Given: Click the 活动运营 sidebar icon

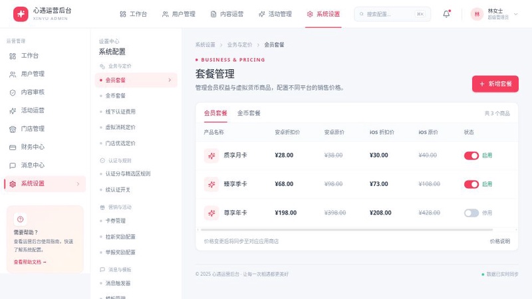Looking at the screenshot, I should click(13, 111).
